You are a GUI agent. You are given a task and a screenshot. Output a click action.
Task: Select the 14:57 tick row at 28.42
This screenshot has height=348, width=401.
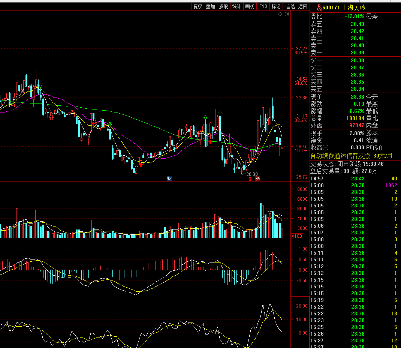coord(355,178)
